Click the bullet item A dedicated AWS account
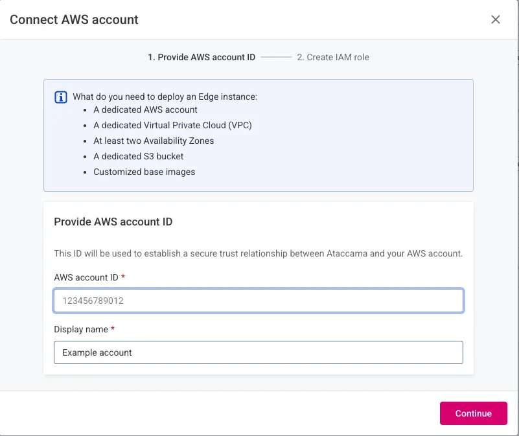The height and width of the screenshot is (436, 519). click(145, 109)
